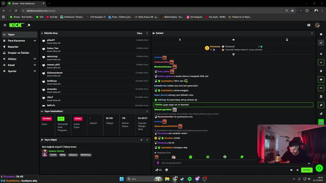Click the trash icon in chat toolbar
Image resolution: width=326 pixels, height=183 pixels.
pyautogui.click(x=180, y=40)
